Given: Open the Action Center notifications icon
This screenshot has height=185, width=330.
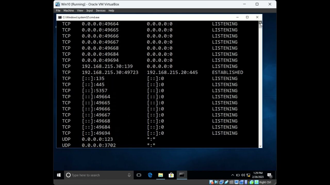Looking at the screenshot, I should click(x=270, y=175).
